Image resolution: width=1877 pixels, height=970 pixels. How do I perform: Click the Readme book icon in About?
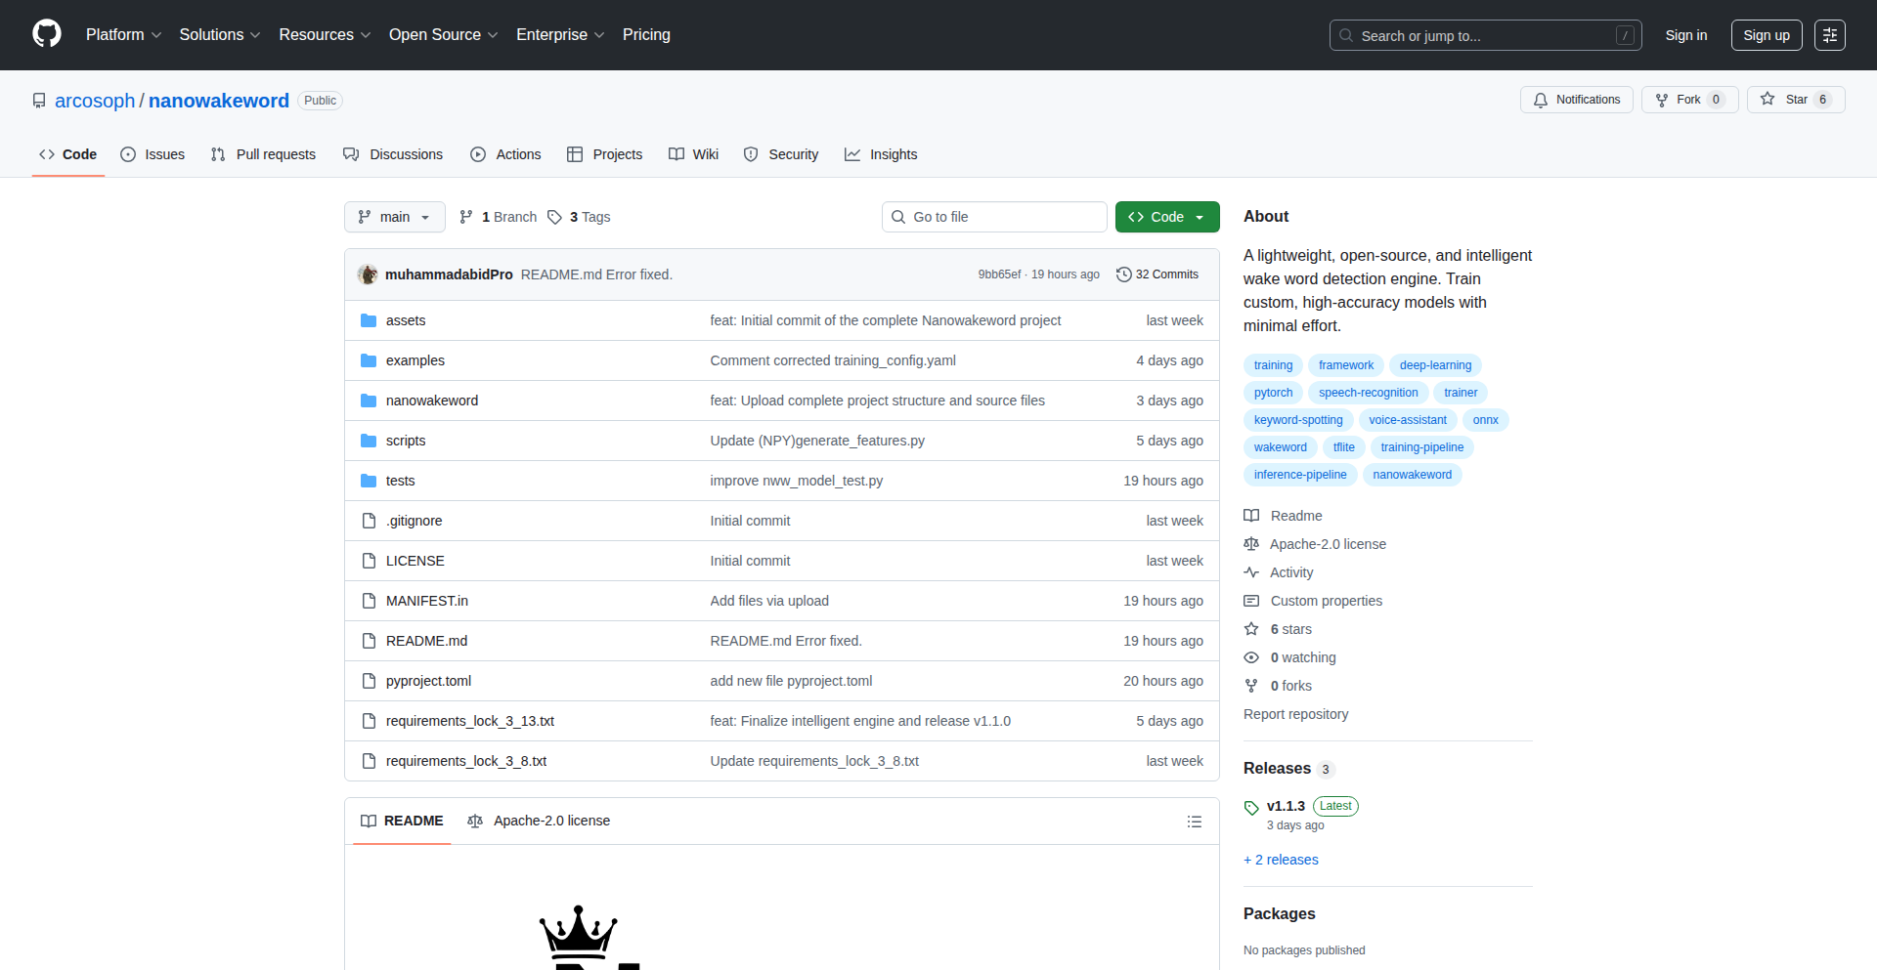tap(1251, 516)
